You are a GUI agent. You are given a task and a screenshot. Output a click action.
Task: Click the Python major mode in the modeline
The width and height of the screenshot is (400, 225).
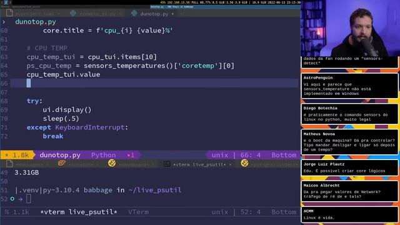pyautogui.click(x=103, y=155)
